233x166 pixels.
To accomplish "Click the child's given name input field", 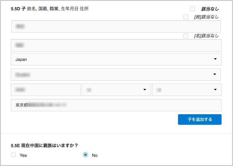I will (116, 45).
